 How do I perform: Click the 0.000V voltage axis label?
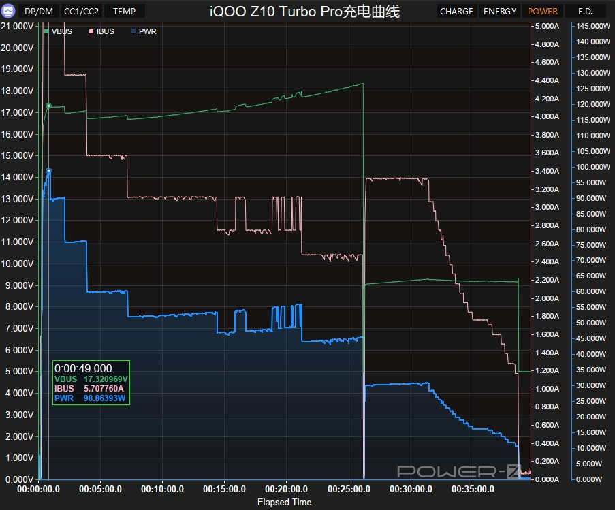pyautogui.click(x=19, y=479)
